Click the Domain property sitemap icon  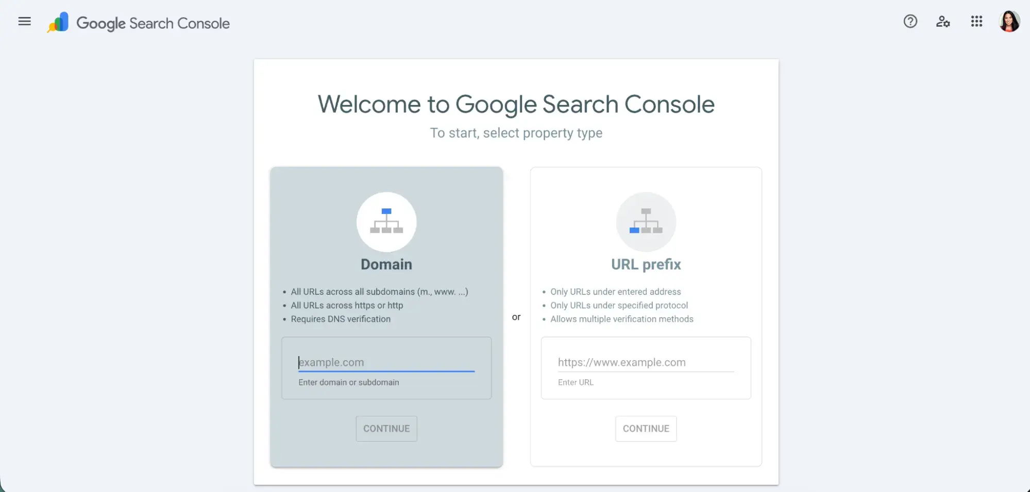coord(386,221)
